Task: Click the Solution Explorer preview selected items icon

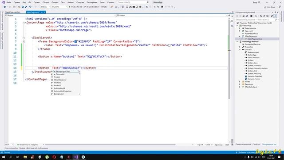Action: click(275, 16)
